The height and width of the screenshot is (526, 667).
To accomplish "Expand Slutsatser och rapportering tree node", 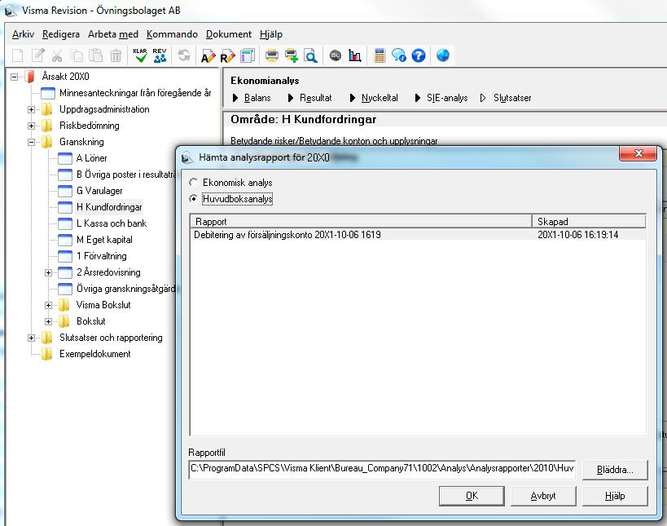I will click(x=32, y=338).
